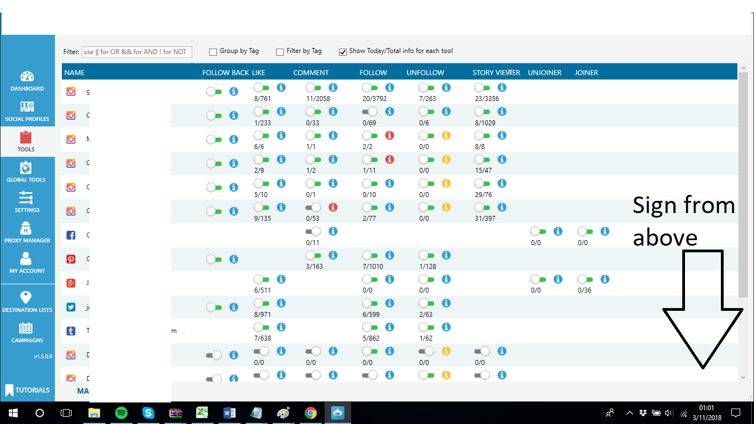
Task: Open info icon for Follow tool showing 20/3792
Action: [x=390, y=87]
